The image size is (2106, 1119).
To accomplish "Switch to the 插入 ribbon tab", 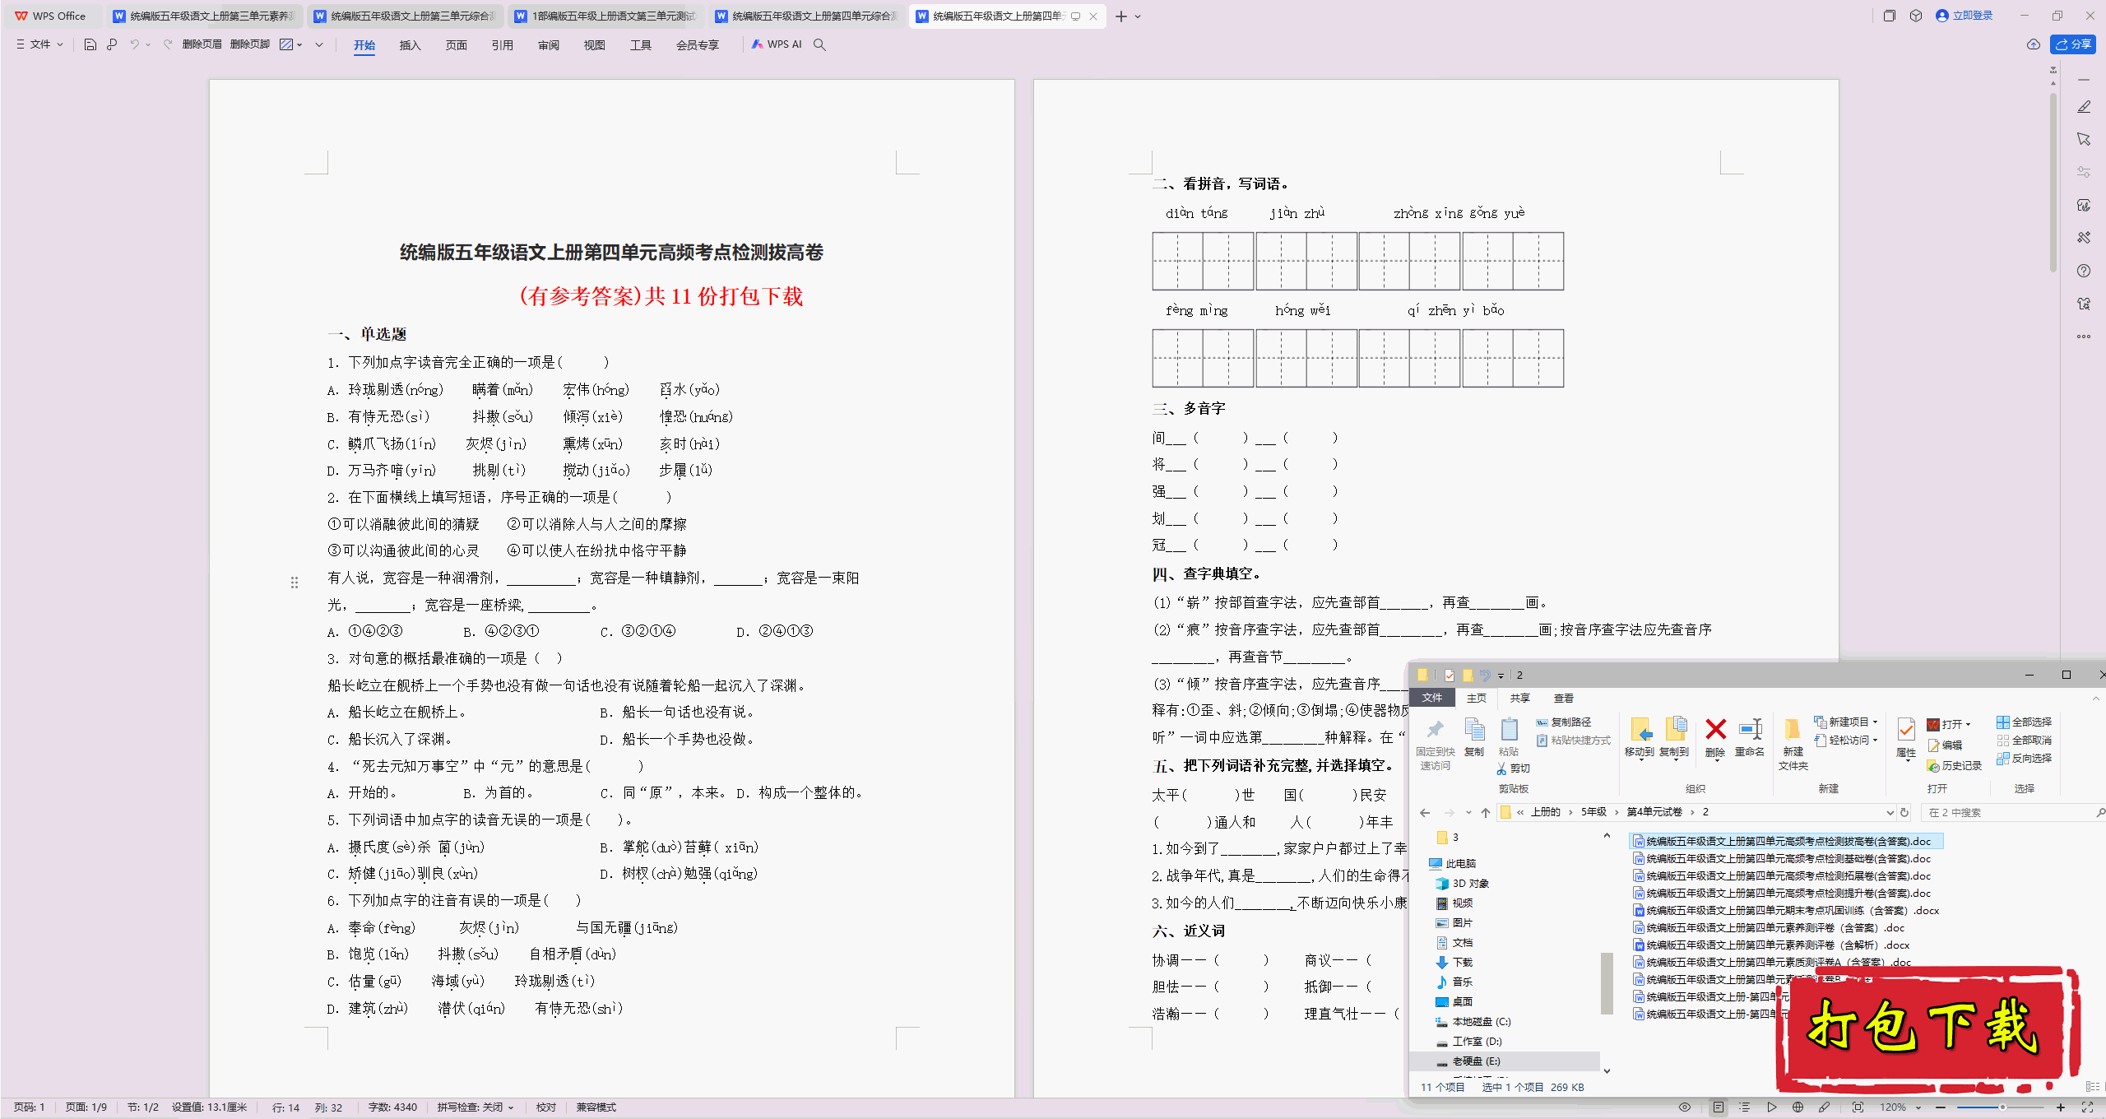I will 410,45.
